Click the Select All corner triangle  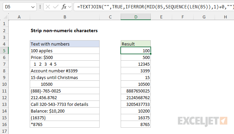click(5, 17)
